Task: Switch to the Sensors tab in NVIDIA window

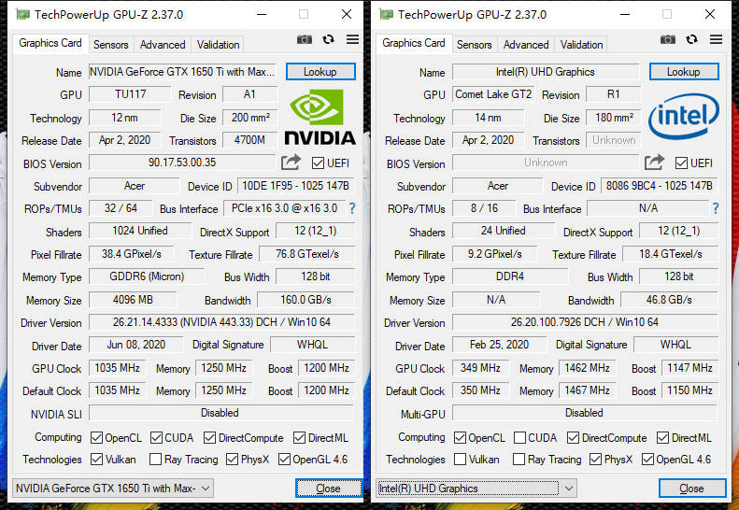Action: coord(111,45)
